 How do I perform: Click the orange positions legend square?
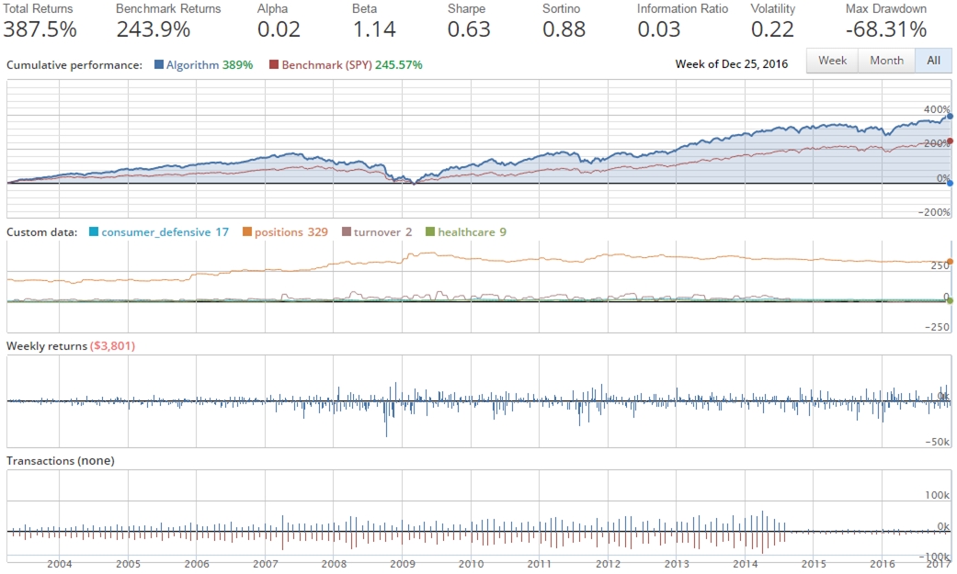click(246, 231)
